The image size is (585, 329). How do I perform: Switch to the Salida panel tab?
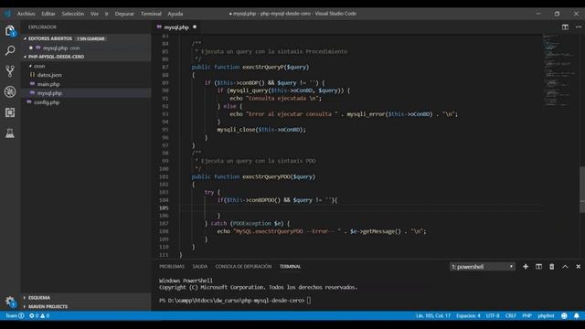click(x=200, y=266)
